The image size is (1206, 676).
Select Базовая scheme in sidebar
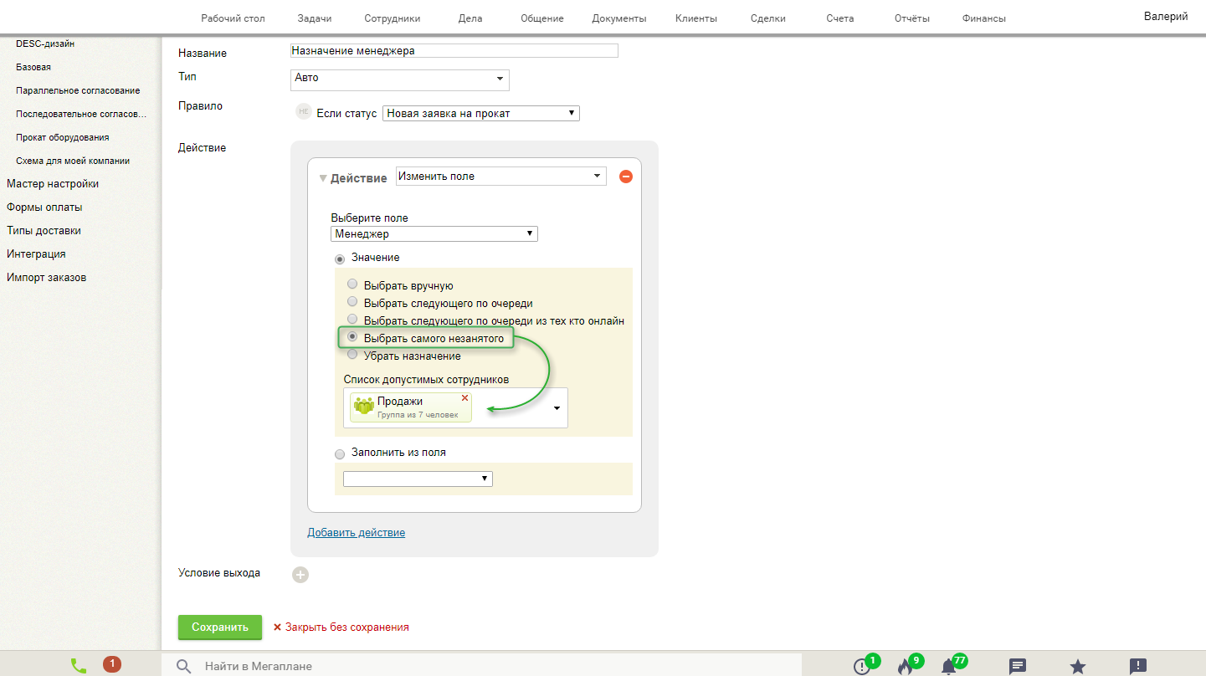[x=33, y=67]
